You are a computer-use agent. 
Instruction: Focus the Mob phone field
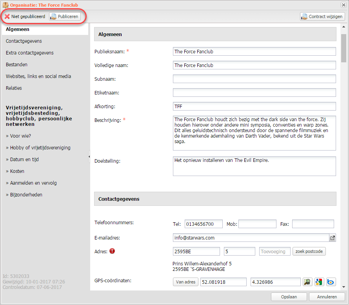(257, 224)
